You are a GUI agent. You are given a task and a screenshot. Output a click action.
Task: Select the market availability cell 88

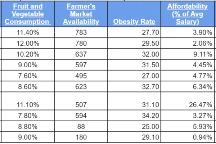[81, 127]
